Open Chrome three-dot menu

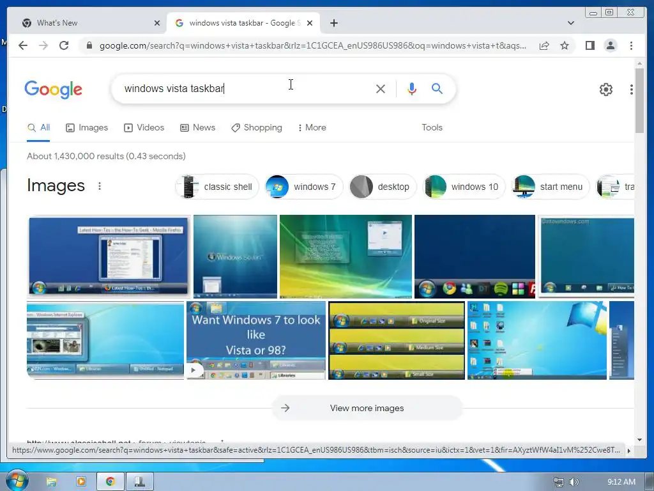click(631, 45)
